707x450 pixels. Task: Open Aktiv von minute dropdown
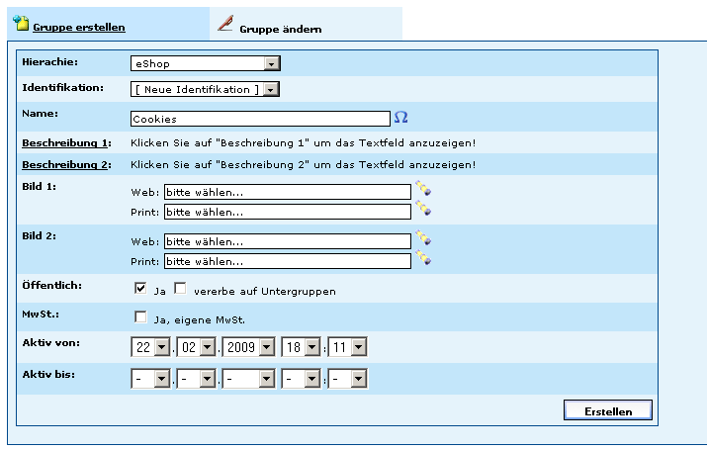(x=347, y=347)
